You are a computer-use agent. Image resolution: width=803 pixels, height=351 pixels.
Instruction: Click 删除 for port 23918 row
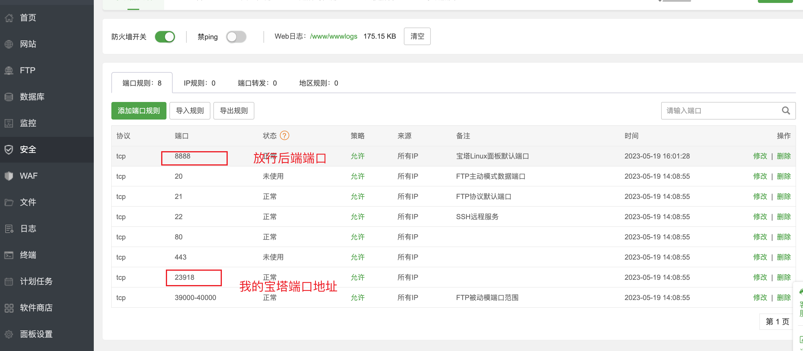coord(784,277)
